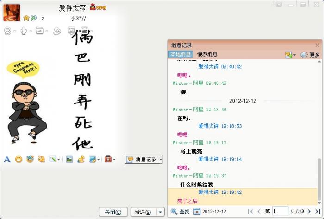Click the Gangnam Style cartoon sticker
Viewport: 324px width, 219px height.
26,102
